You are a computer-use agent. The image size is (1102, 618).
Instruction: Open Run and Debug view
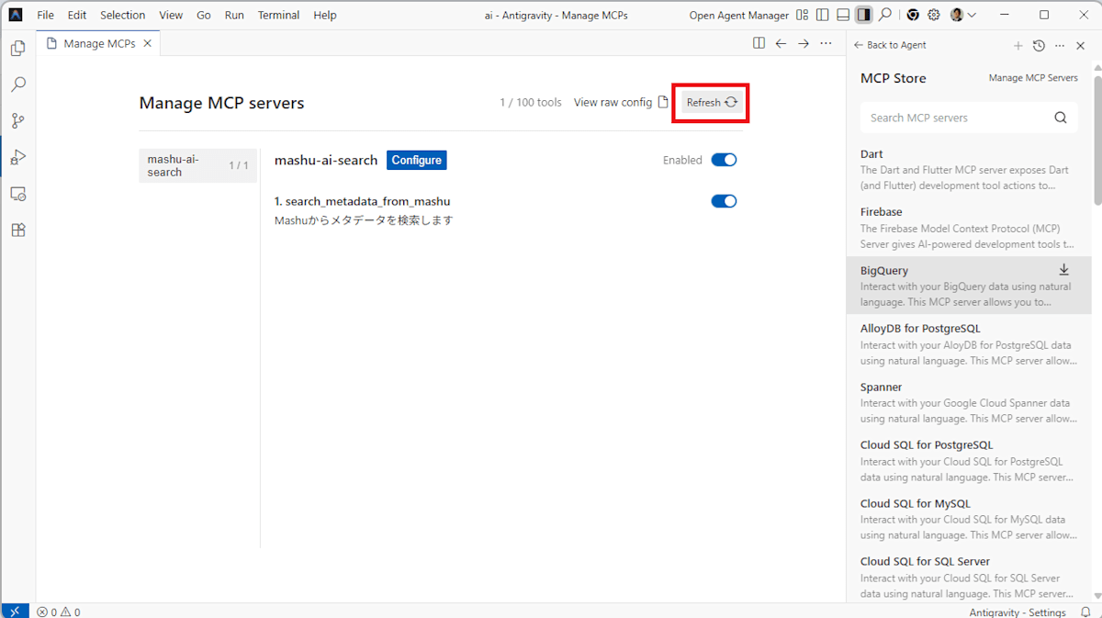(x=17, y=157)
